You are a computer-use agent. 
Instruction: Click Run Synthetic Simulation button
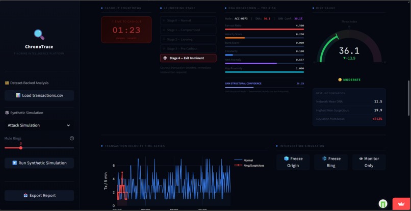tap(39, 163)
